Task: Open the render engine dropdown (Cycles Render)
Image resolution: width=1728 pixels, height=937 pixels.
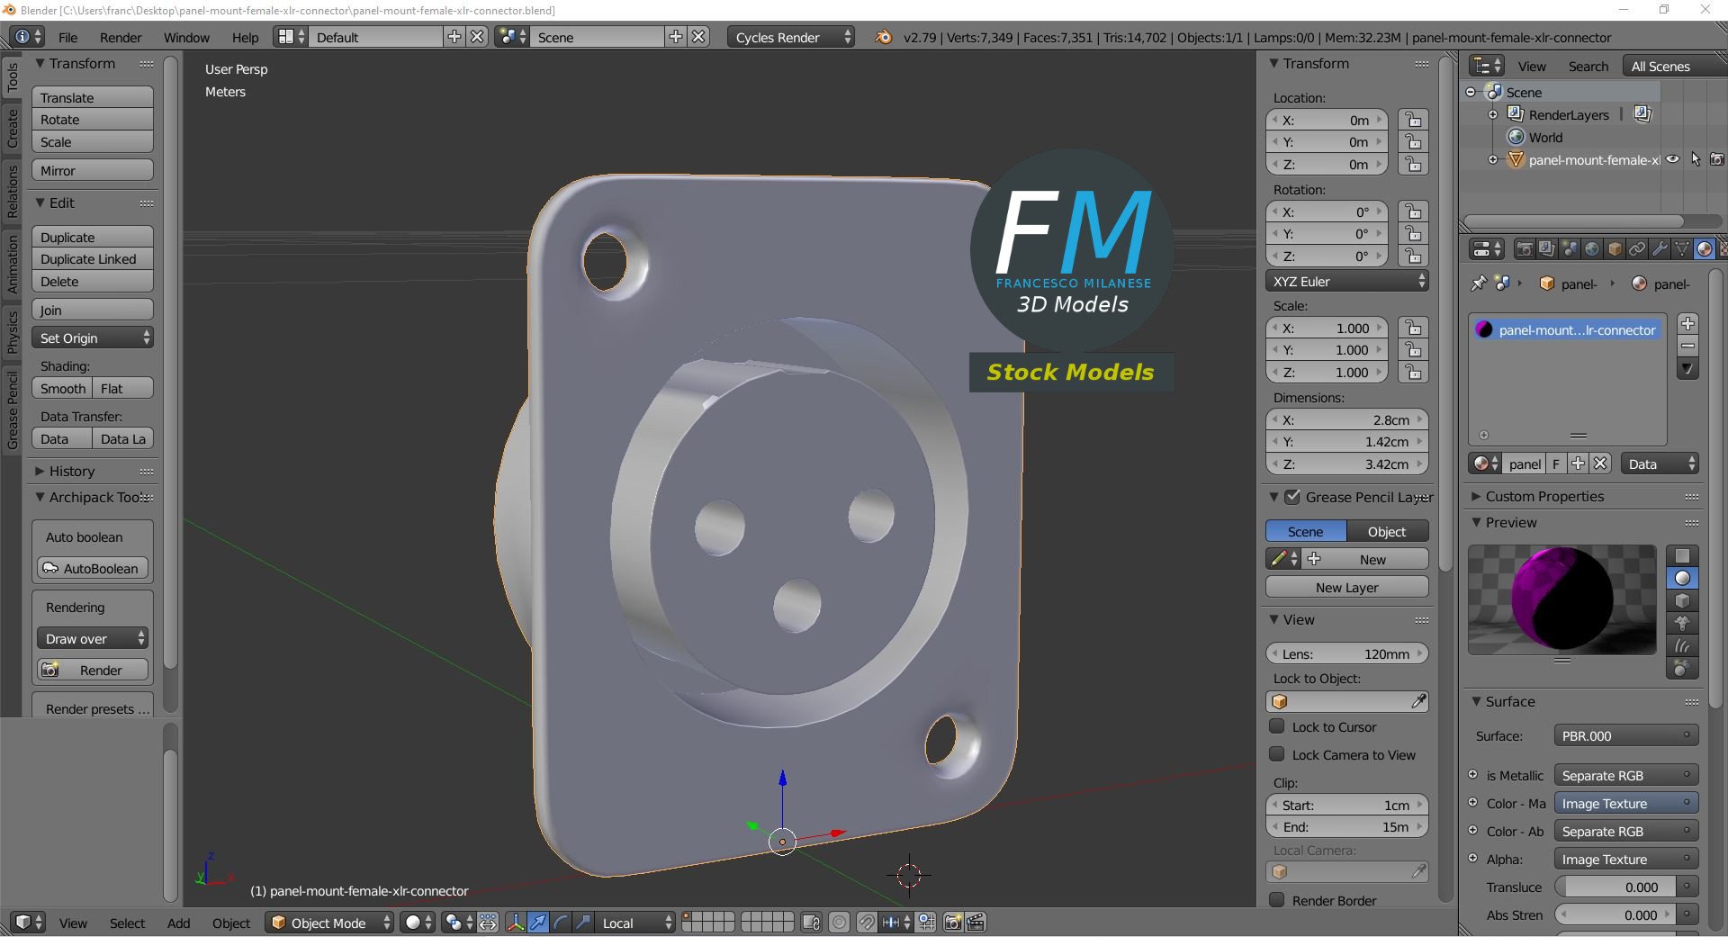Action: click(791, 37)
